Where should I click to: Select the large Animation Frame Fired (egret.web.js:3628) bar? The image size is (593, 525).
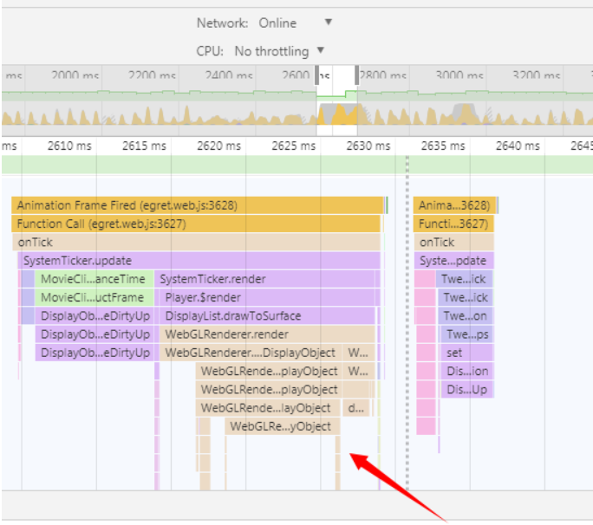pos(198,205)
